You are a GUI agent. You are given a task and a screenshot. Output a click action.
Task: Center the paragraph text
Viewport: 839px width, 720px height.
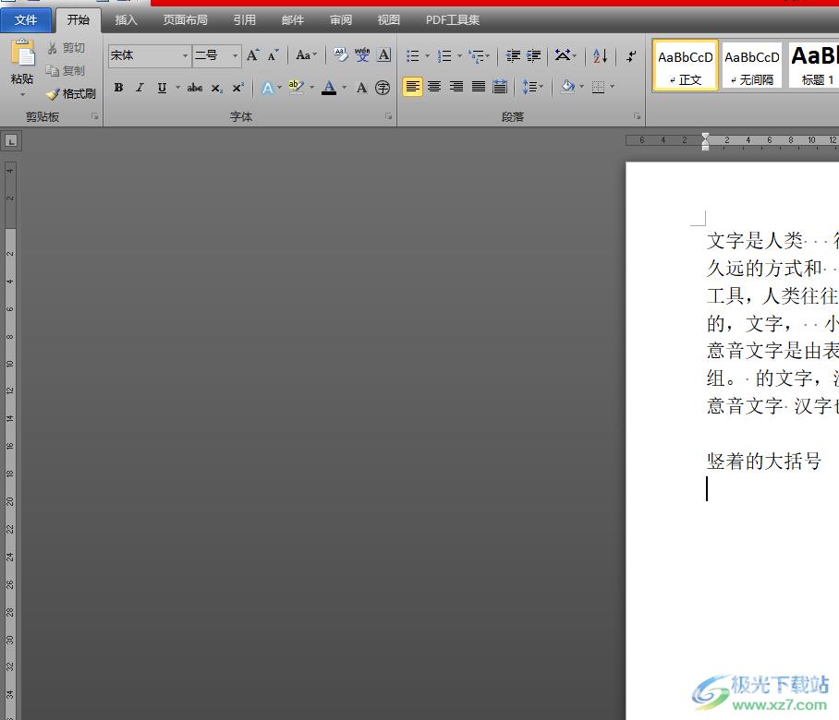pos(434,87)
